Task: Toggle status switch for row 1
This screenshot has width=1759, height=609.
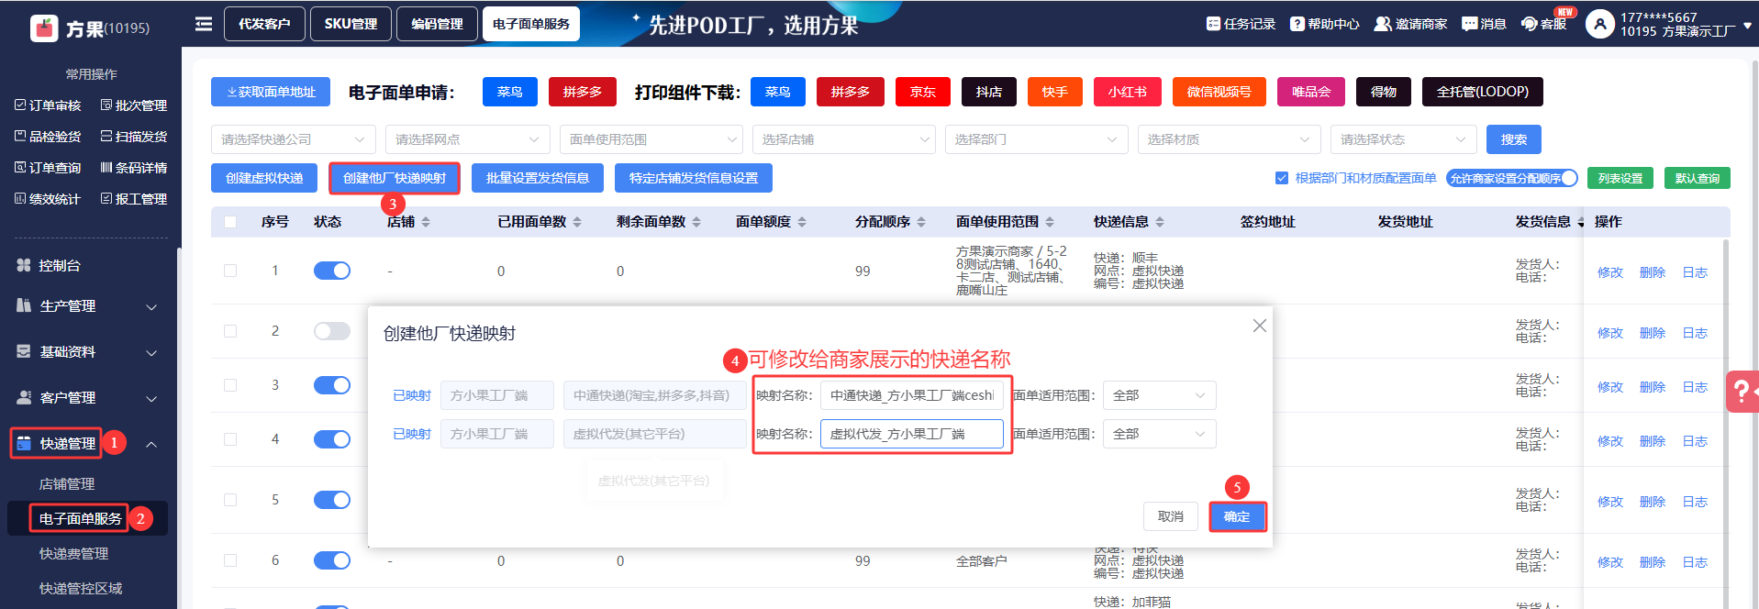Action: point(332,271)
